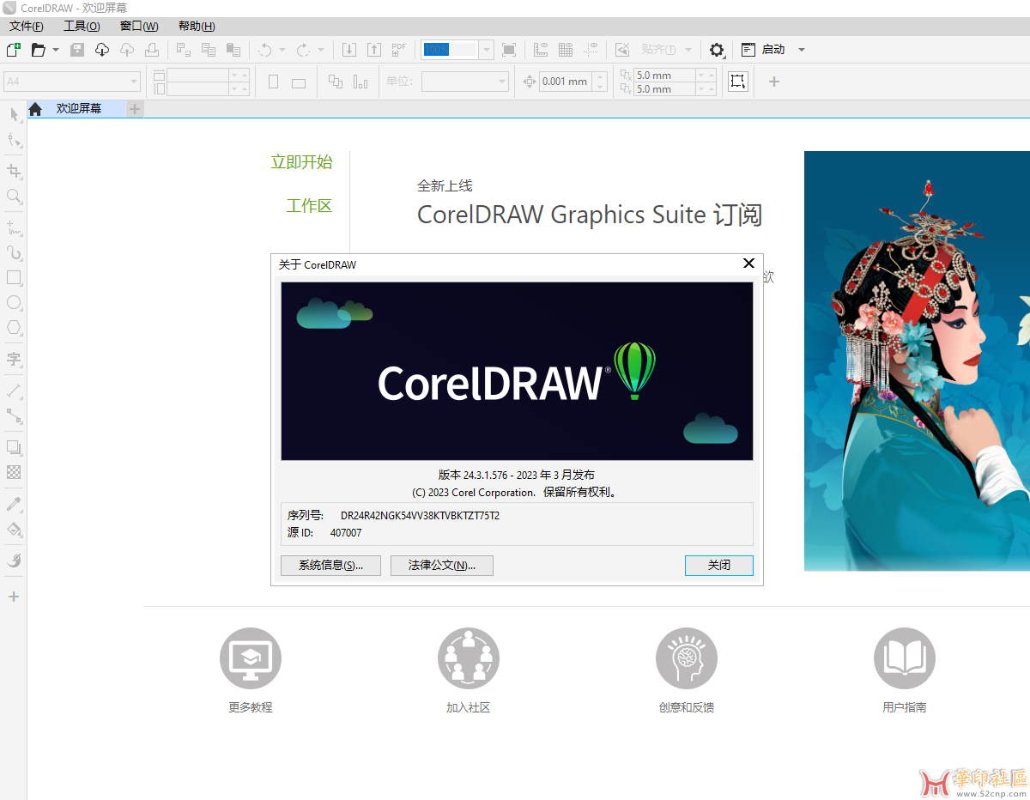Select the Drop Shadow tool
Screen dimensions: 1030x800
click(14, 447)
